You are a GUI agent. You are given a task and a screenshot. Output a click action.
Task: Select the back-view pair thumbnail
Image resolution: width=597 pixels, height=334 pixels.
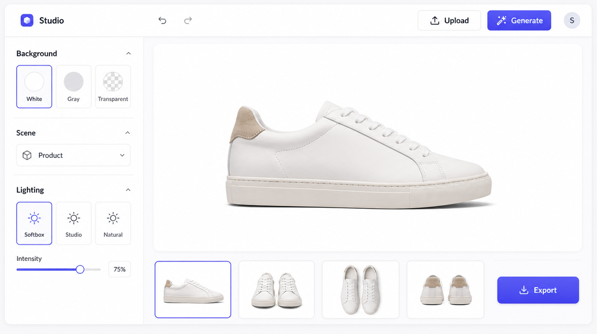[x=446, y=290]
